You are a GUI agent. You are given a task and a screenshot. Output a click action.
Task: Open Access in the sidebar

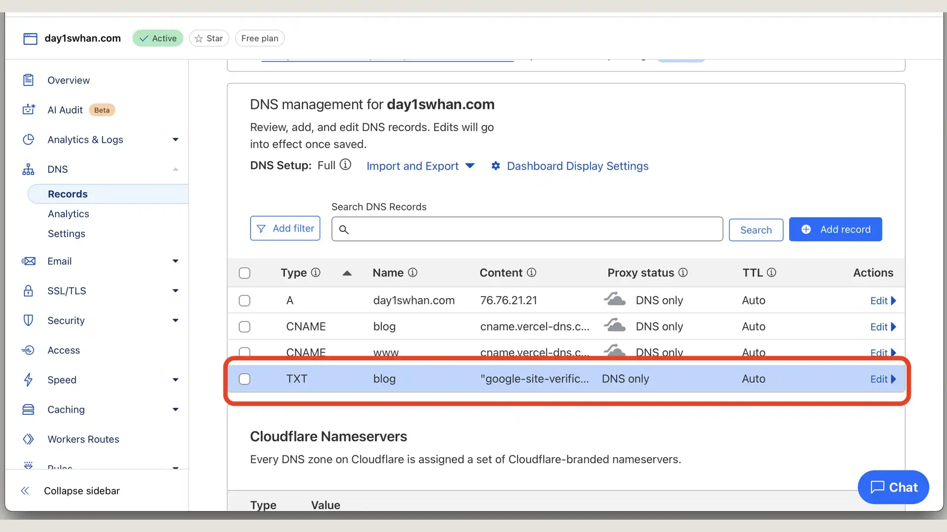[64, 350]
